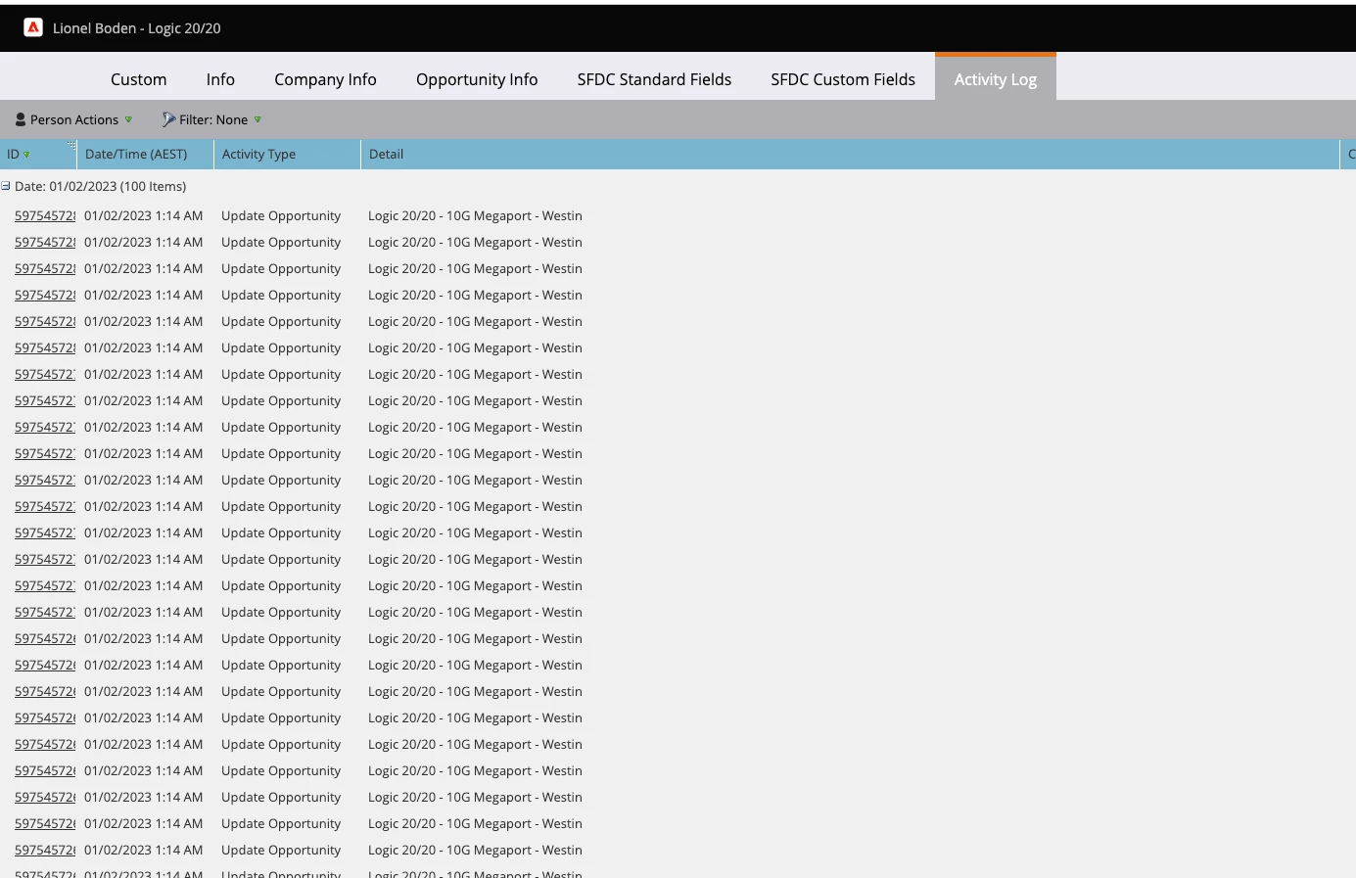
Task: Collapse the Date: 01/02/2023 group
Action: click(6, 186)
